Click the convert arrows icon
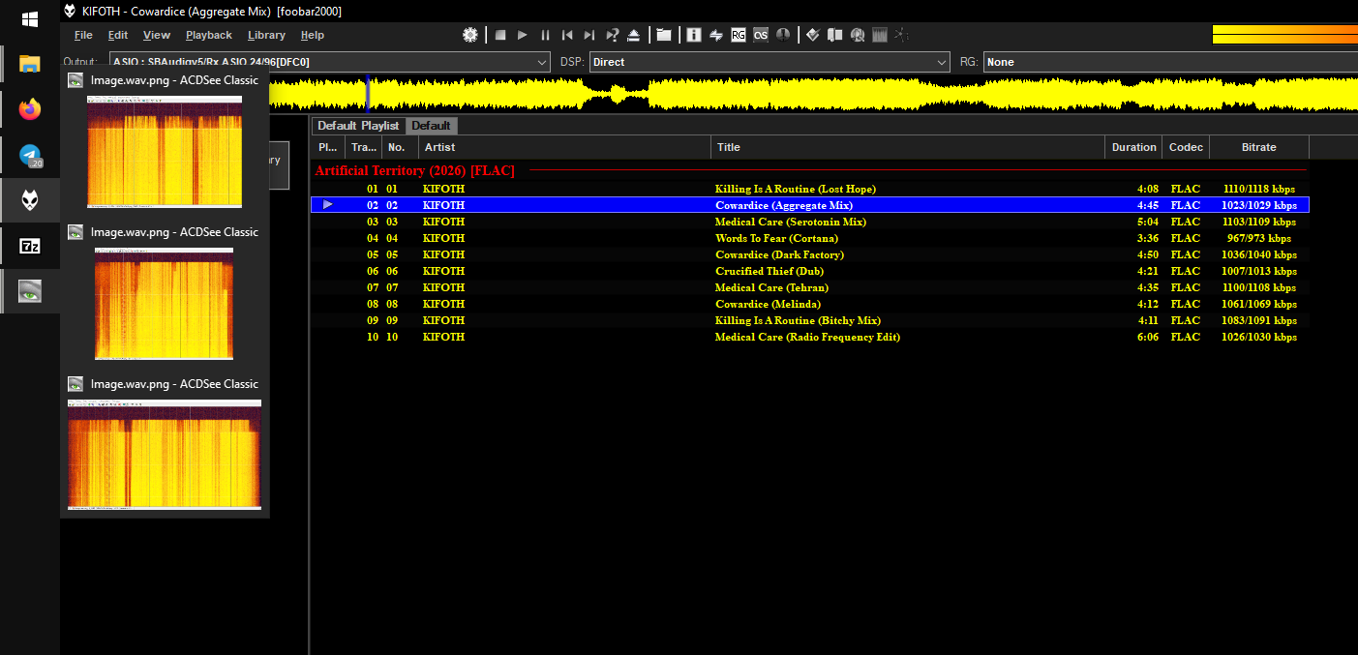Image resolution: width=1358 pixels, height=655 pixels. click(716, 35)
